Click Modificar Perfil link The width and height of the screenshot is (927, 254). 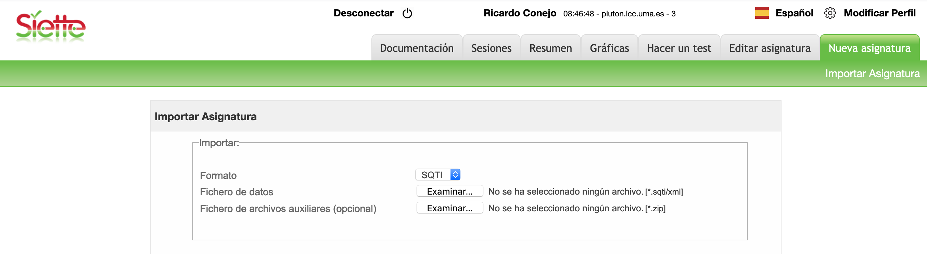879,13
